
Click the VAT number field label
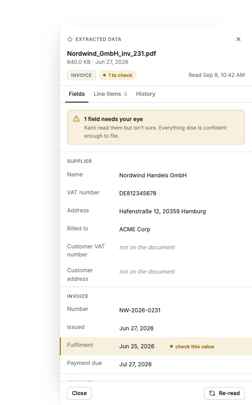pyautogui.click(x=83, y=193)
